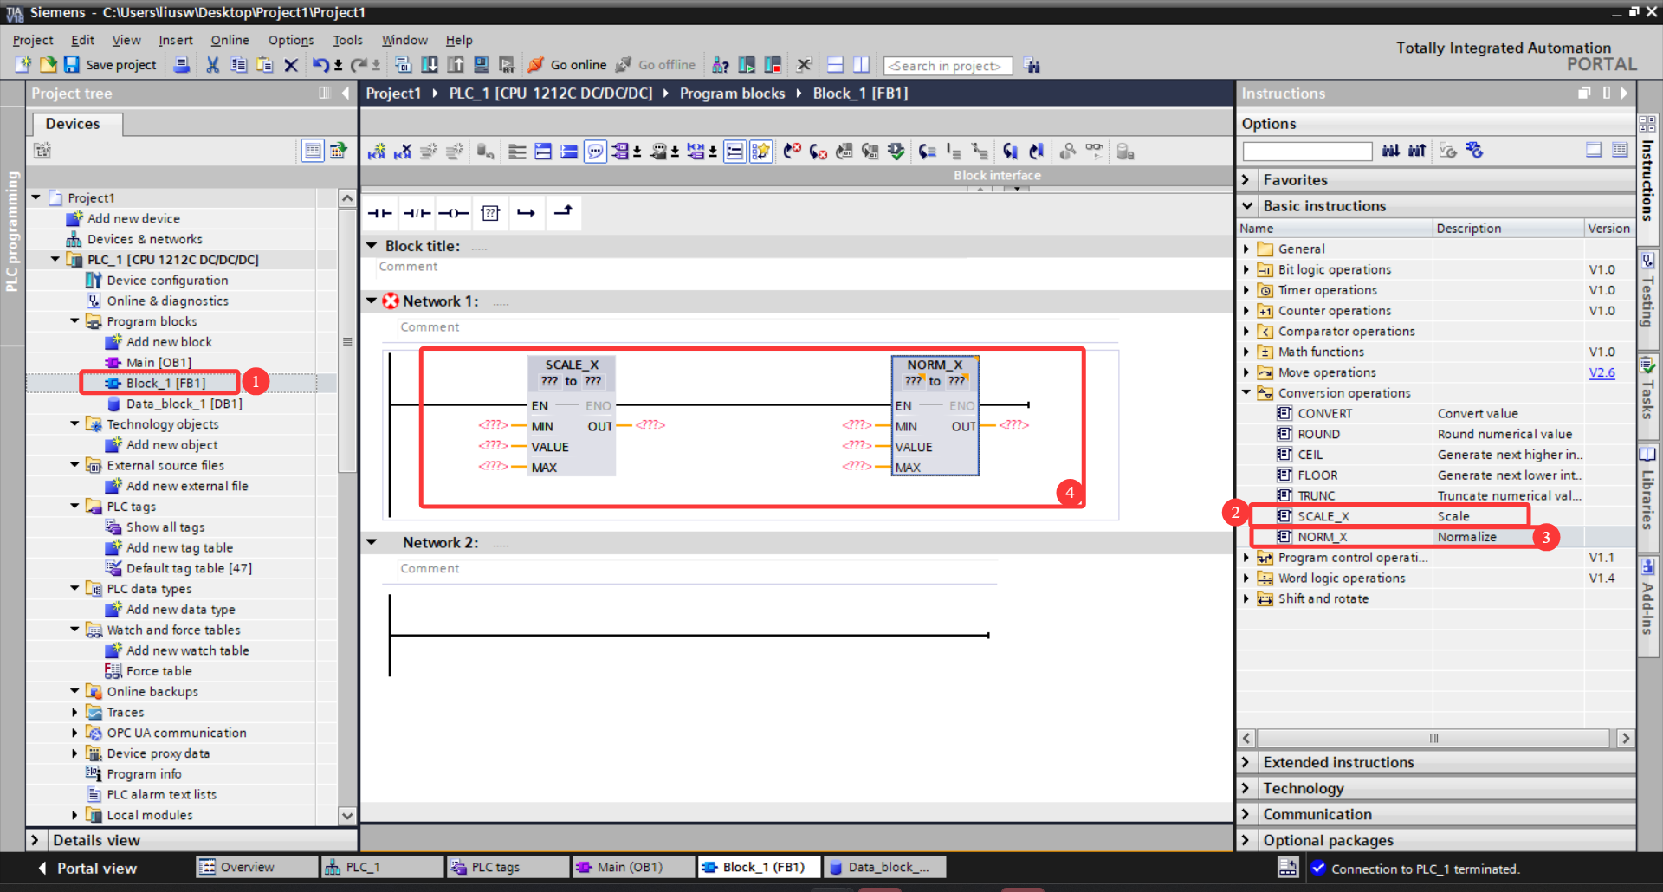
Task: Toggle network comments display icon
Action: tap(595, 152)
